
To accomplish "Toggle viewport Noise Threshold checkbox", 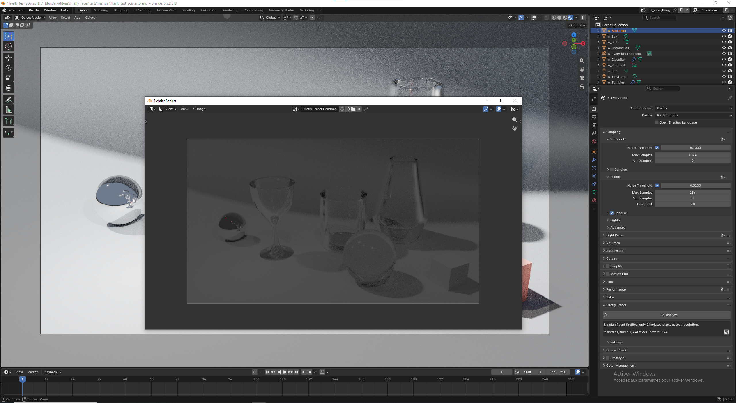I will 657,148.
